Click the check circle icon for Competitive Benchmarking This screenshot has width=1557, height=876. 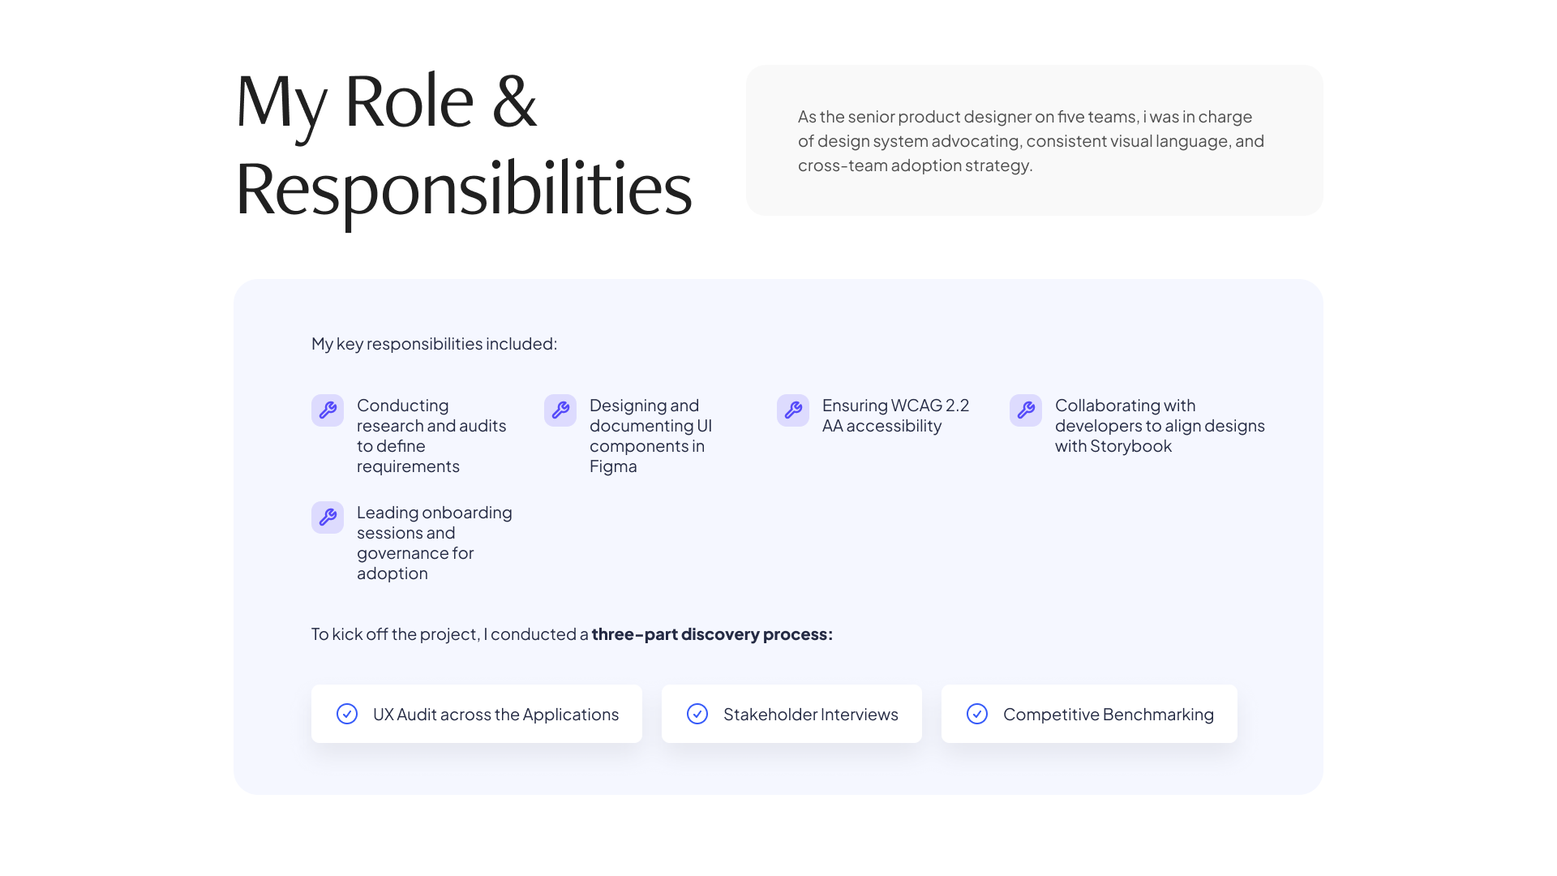pyautogui.click(x=977, y=714)
